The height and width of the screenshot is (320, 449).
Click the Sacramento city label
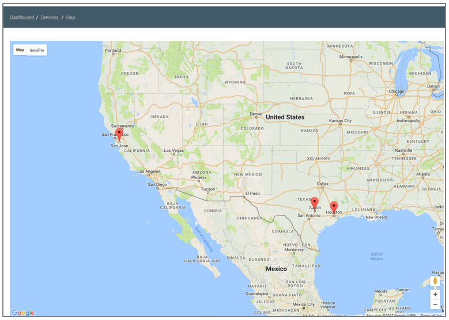point(122,126)
